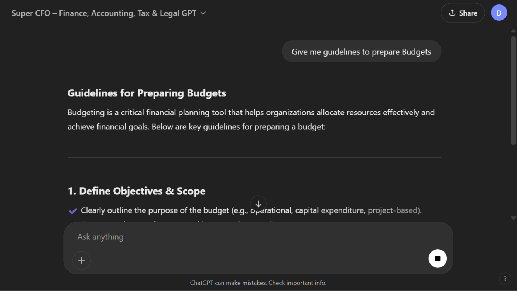Click the purple checkmark bullet icon
This screenshot has width=517, height=291.
pos(73,211)
